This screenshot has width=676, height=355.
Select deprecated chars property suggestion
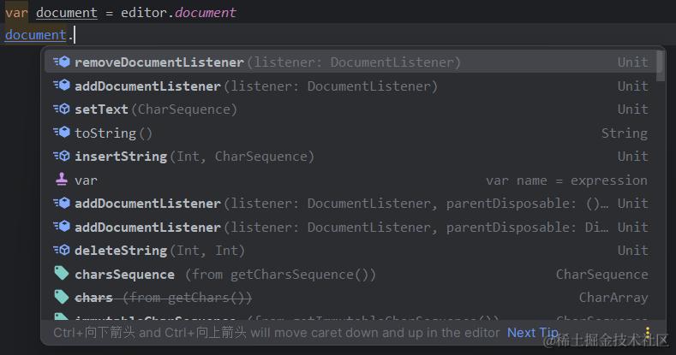(350, 298)
